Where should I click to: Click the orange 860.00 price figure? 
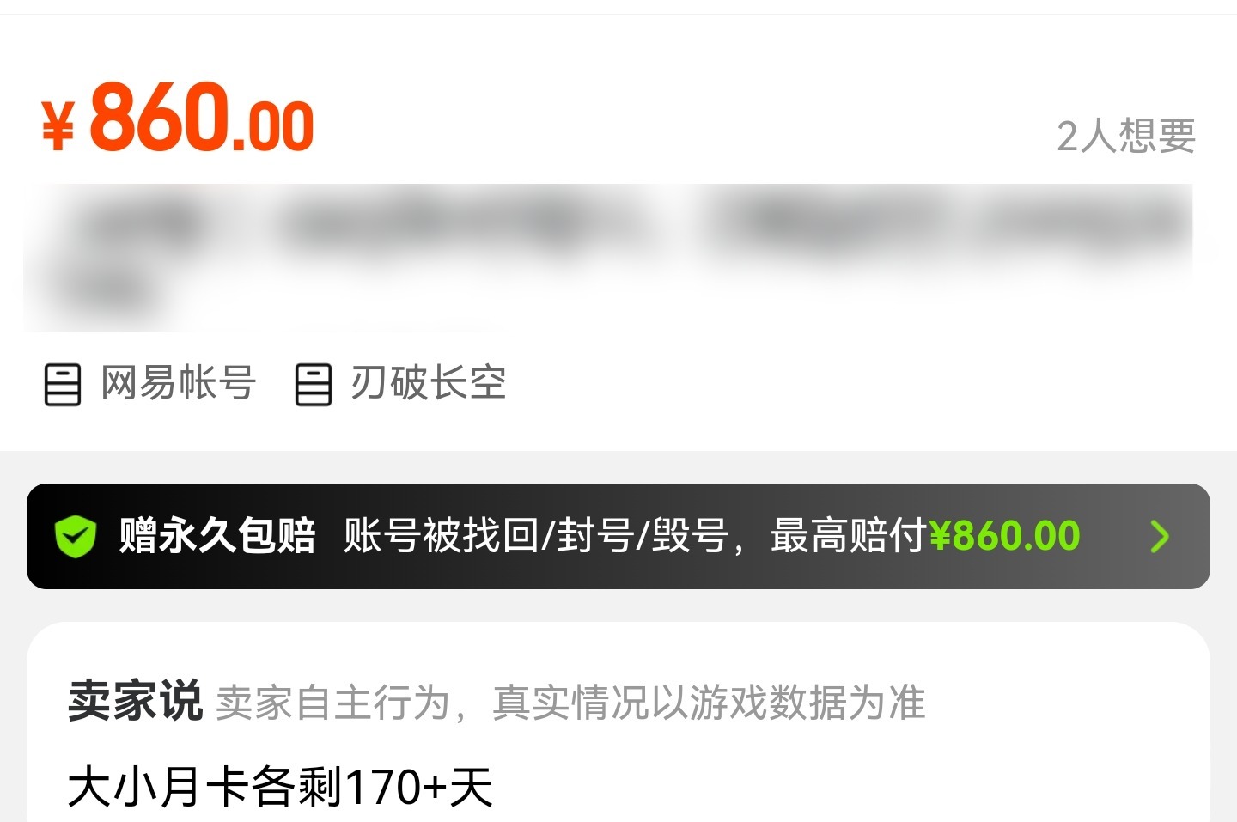pos(202,118)
